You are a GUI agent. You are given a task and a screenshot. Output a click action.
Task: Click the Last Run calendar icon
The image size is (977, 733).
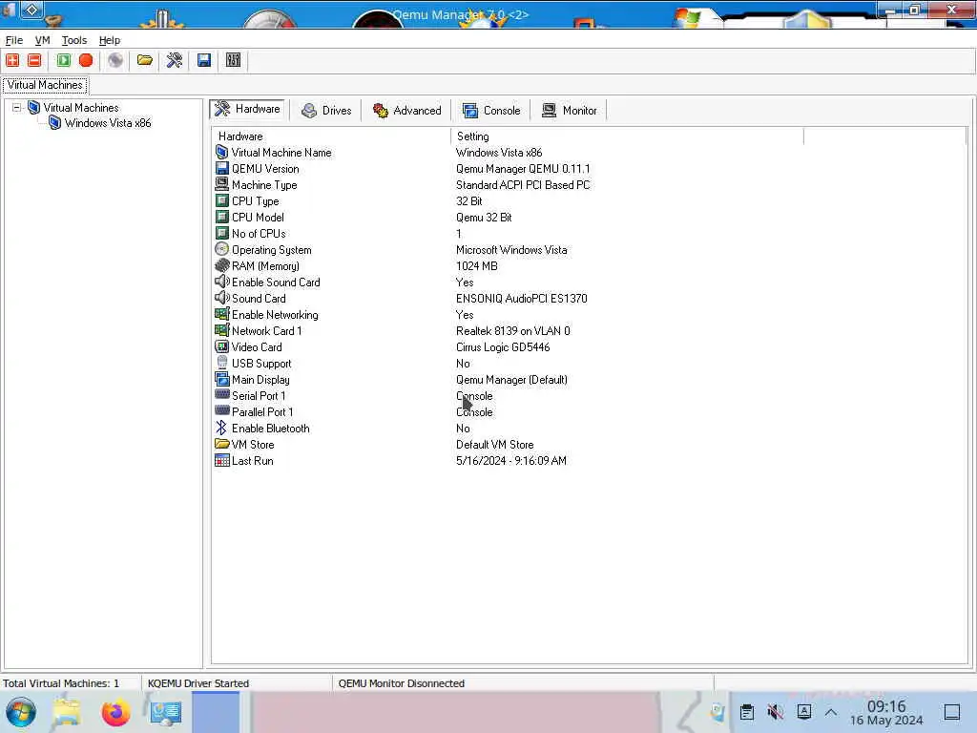221,461
